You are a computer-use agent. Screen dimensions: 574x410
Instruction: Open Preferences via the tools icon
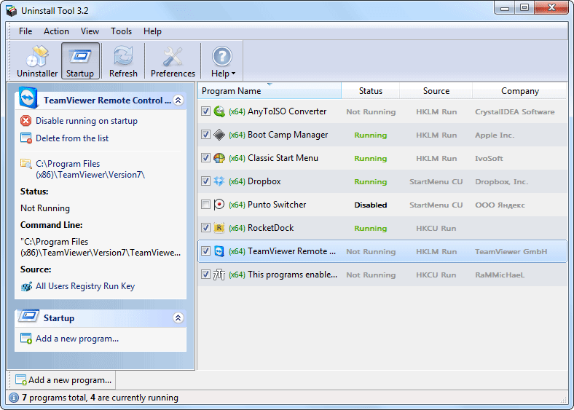(173, 61)
